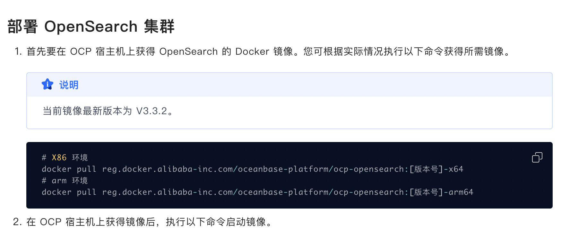The width and height of the screenshot is (561, 229).
Task: Click list number 2. marker
Action: [x=17, y=222]
